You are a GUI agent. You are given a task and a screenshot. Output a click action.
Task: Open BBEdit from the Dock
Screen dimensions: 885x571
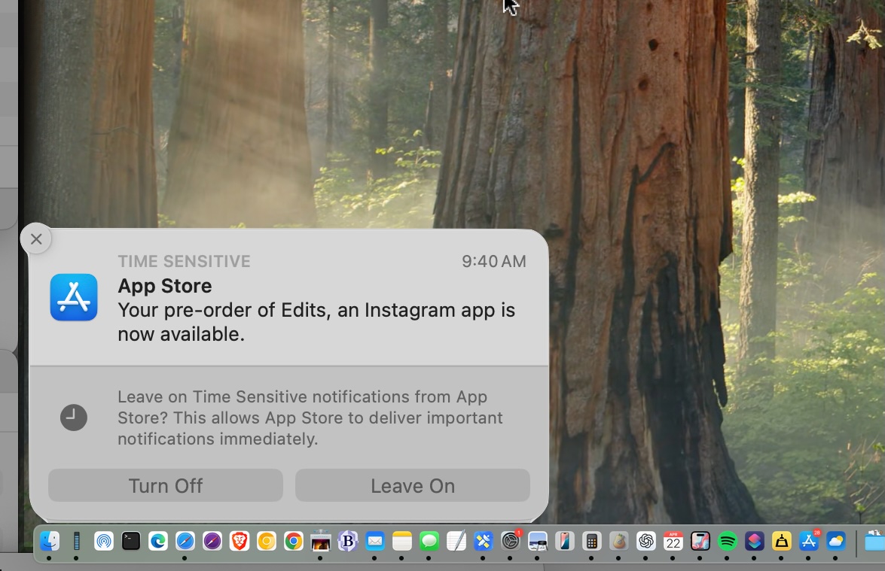coord(347,541)
